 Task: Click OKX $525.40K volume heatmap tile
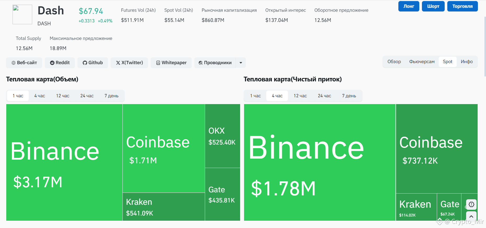223,136
